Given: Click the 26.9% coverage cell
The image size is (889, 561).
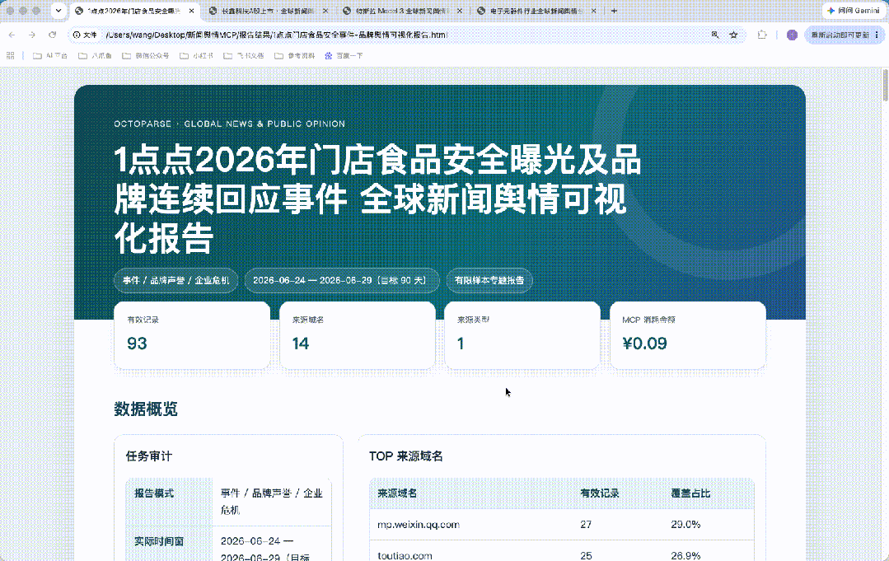Looking at the screenshot, I should 685,556.
